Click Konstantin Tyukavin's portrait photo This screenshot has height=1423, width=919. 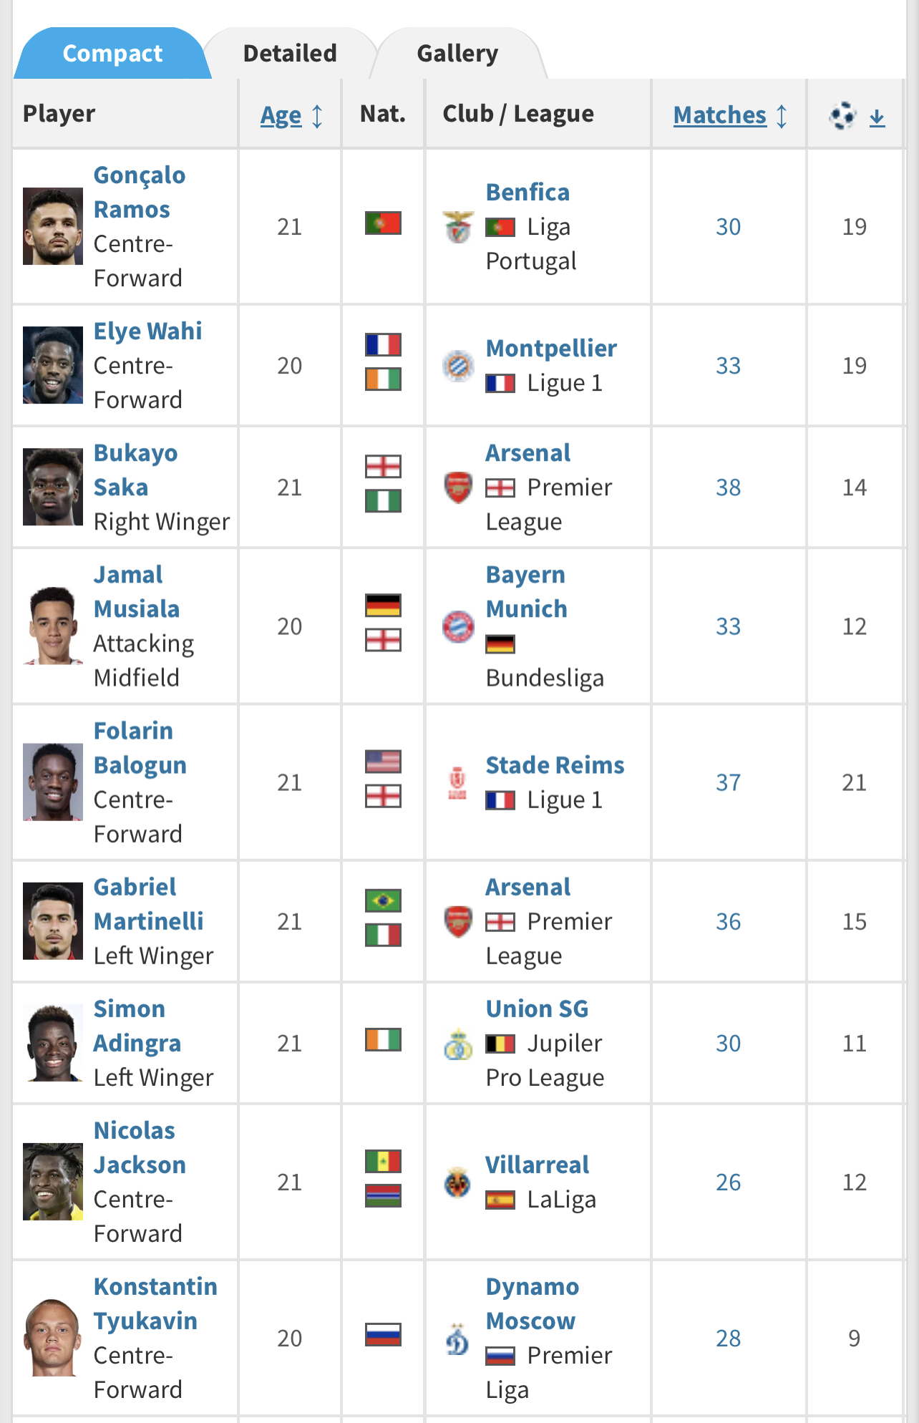click(53, 1338)
